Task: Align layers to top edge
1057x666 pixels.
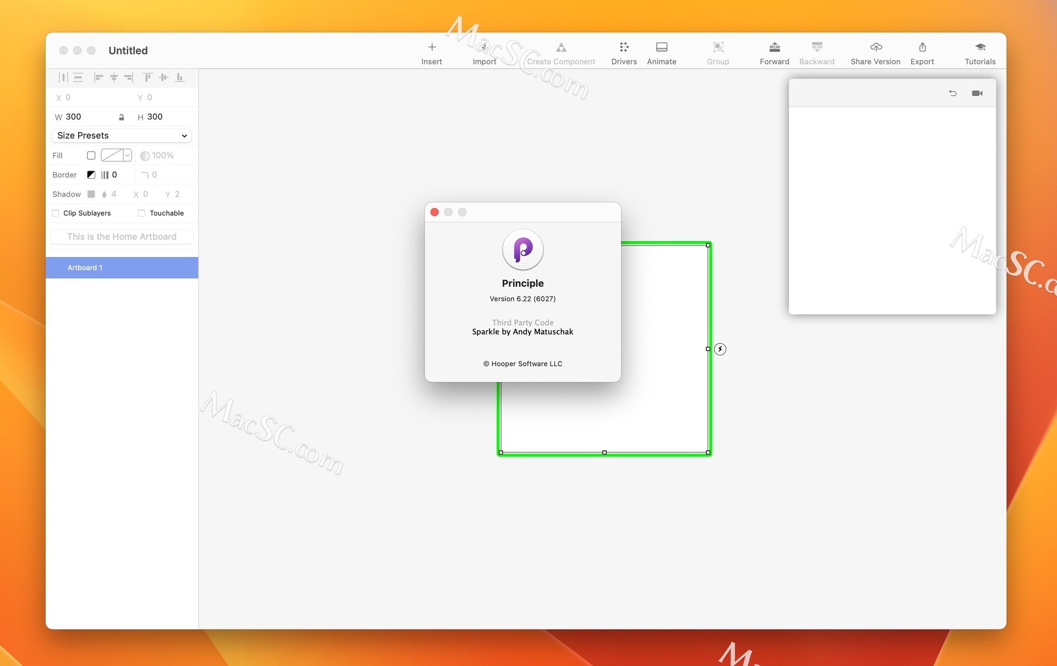Action: 148,78
